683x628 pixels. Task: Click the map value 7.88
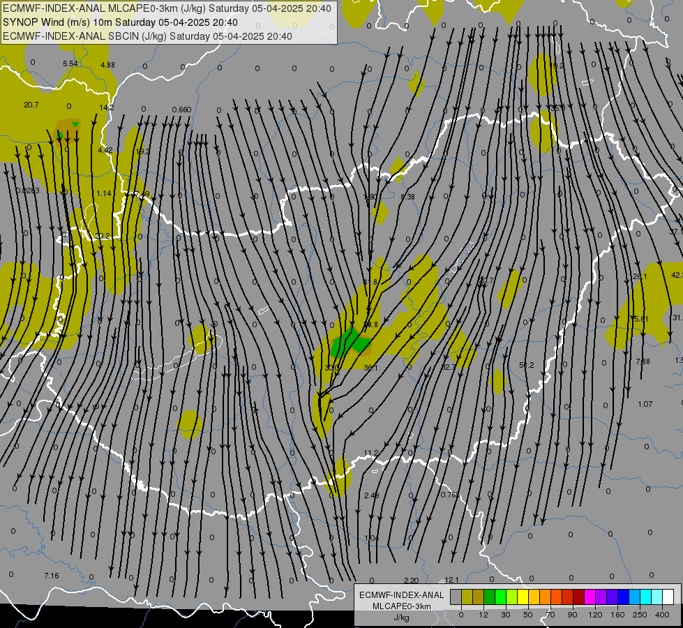coord(643,361)
